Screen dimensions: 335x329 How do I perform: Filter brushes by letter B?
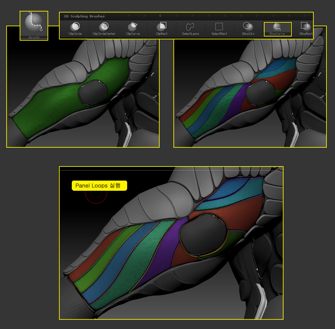click(x=145, y=16)
